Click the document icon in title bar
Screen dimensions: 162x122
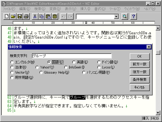[x=4, y=4]
